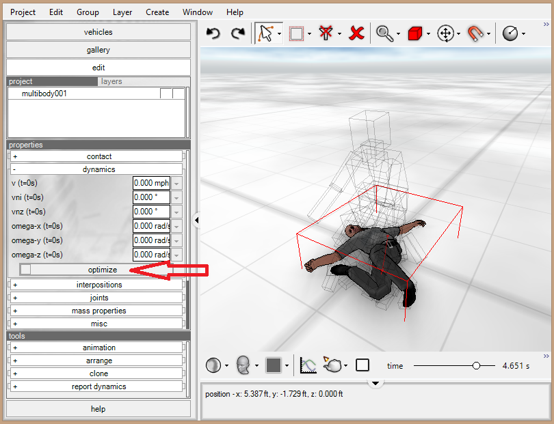Open the Layer menu
Image resolution: width=554 pixels, height=424 pixels.
pyautogui.click(x=122, y=12)
